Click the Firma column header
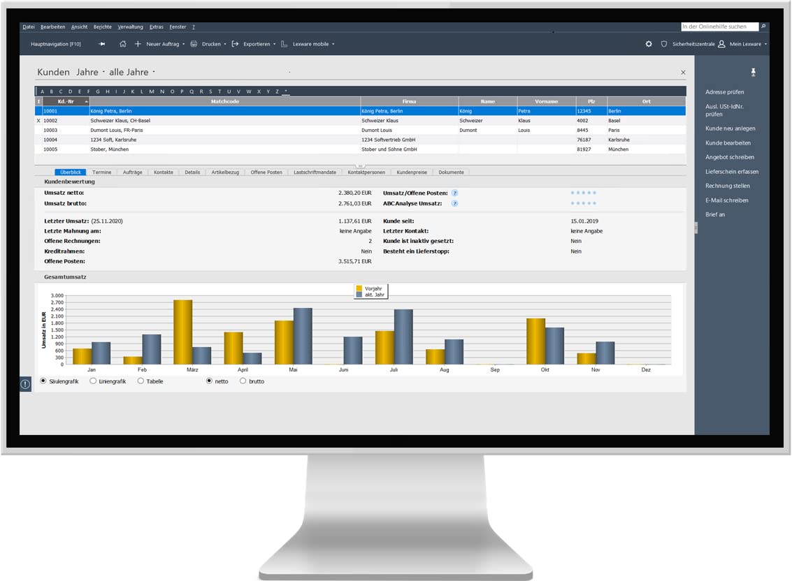 click(x=409, y=101)
